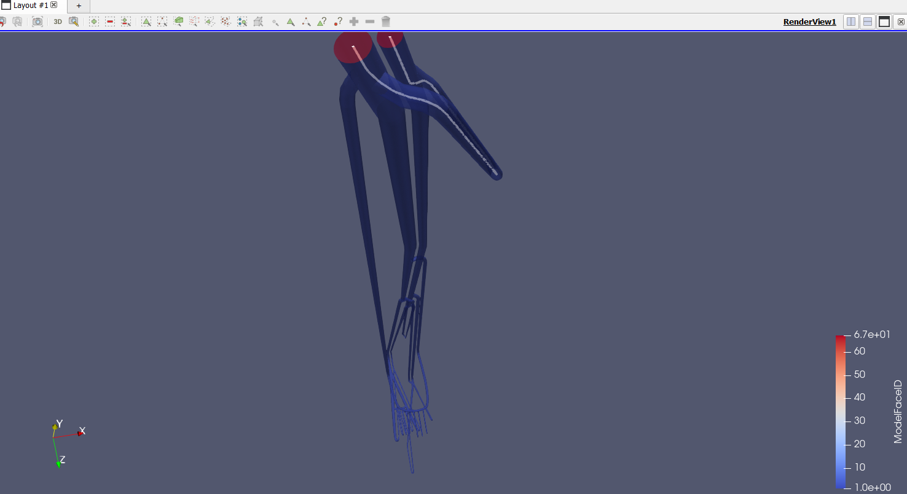Viewport: 907px width, 494px height.
Task: Toggle 2D/3D interaction mode
Action: tap(57, 22)
